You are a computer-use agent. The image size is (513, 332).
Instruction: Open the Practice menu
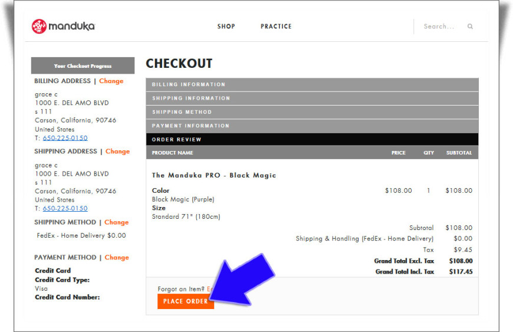pyautogui.click(x=276, y=27)
